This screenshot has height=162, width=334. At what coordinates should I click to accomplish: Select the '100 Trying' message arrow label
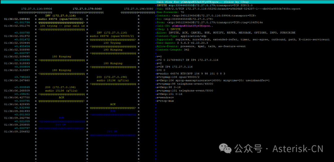pyautogui.click(x=112, y=43)
